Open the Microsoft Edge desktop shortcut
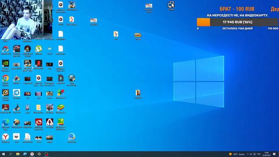 (6, 122)
